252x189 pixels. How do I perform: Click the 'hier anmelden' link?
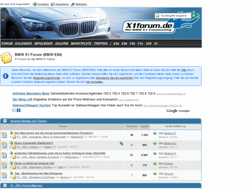pos(95,82)
